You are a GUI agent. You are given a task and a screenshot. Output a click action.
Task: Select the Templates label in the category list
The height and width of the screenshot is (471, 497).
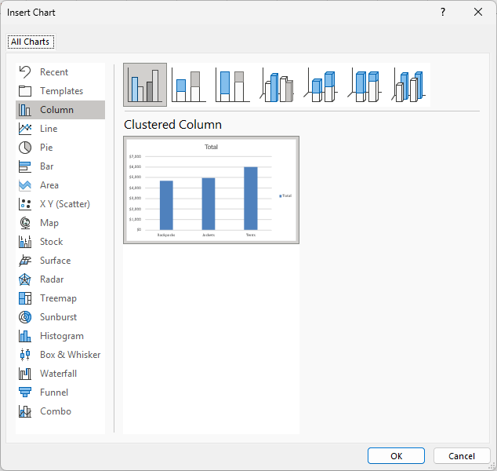pos(61,91)
